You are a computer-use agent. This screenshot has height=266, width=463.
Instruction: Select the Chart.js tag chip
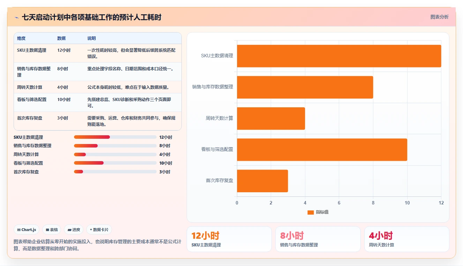point(27,230)
